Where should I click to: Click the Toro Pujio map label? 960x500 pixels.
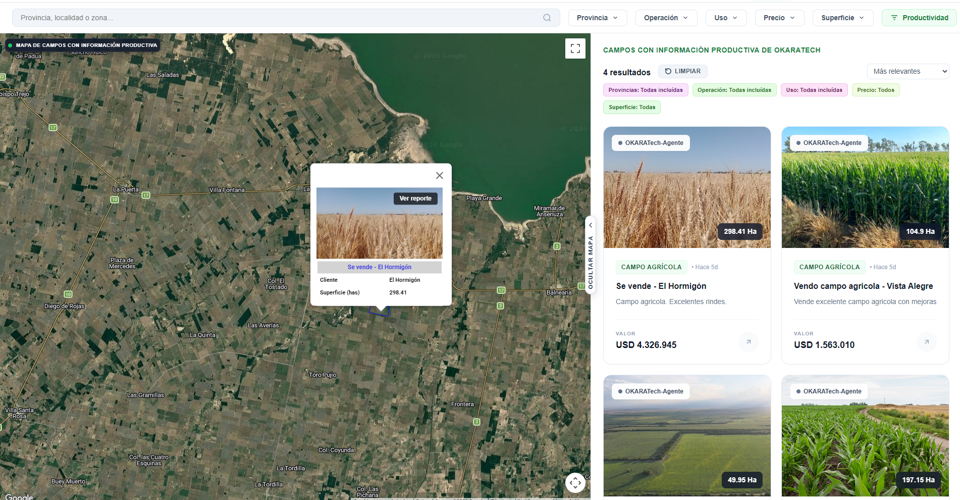tap(323, 375)
